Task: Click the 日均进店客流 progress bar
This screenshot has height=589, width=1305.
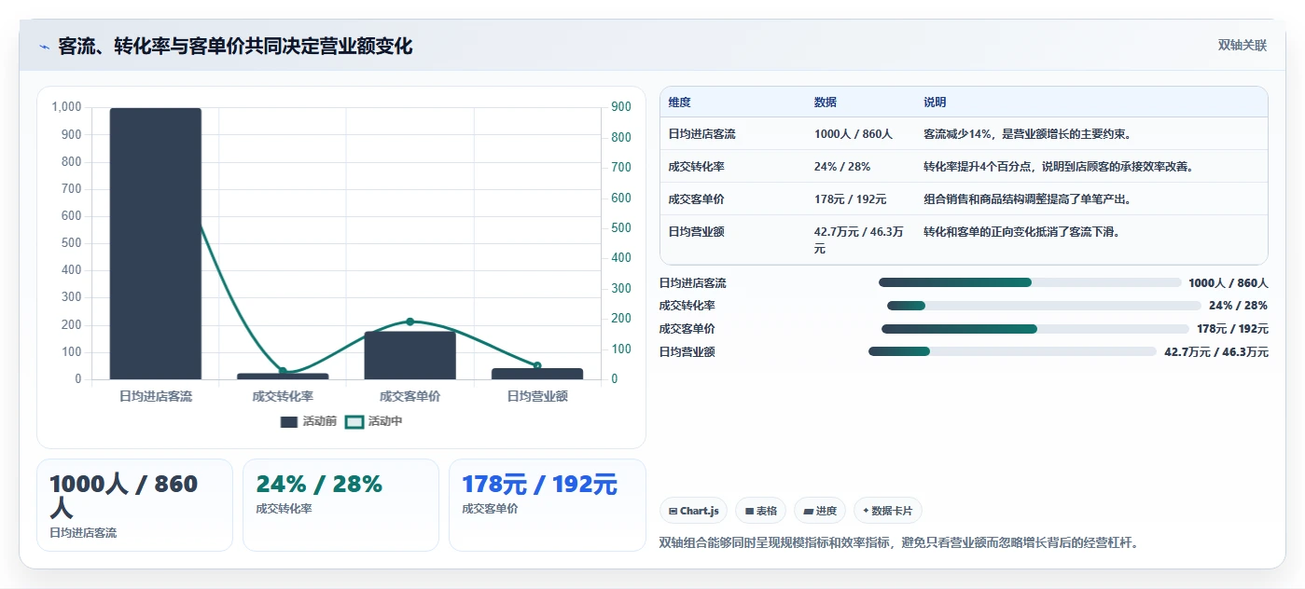Action: pos(1030,282)
